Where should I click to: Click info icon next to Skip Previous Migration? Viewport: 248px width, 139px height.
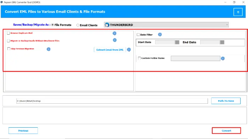point(49,49)
